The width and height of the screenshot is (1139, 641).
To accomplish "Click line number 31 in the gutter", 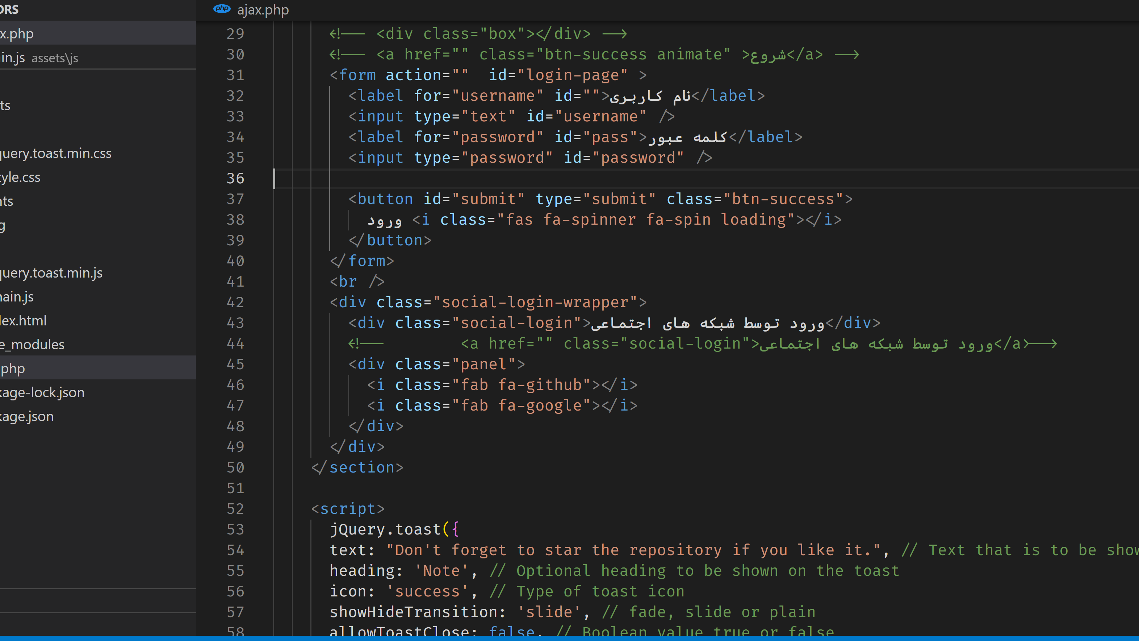I will 235,75.
